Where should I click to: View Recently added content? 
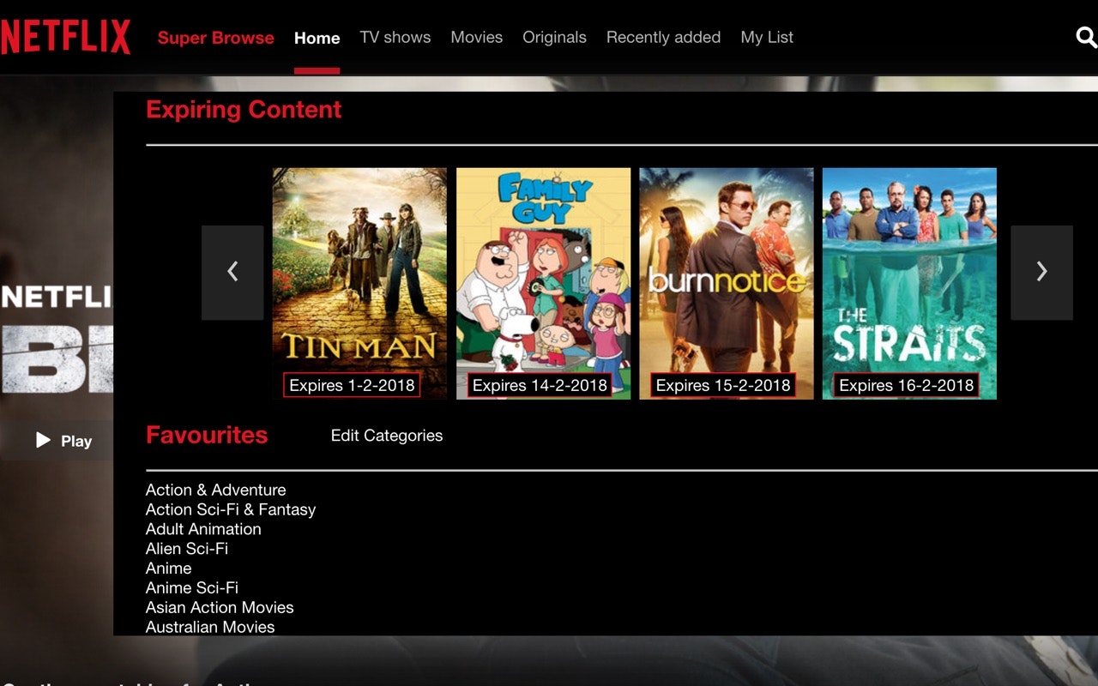click(x=663, y=37)
